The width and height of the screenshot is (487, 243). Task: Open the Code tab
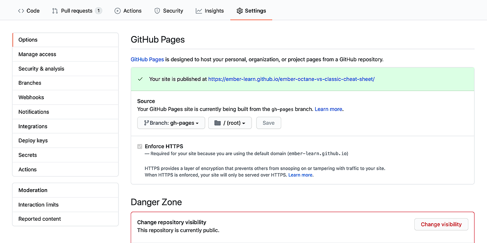(28, 11)
